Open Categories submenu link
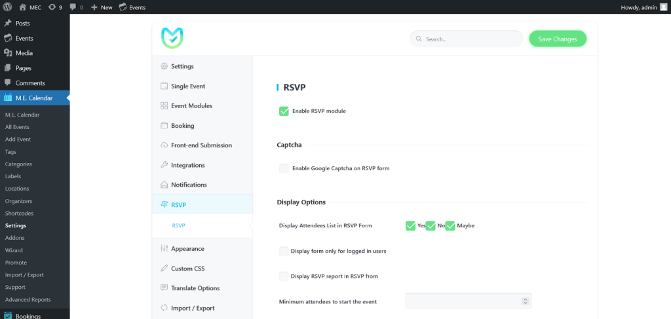Image resolution: width=671 pixels, height=319 pixels. [18, 164]
